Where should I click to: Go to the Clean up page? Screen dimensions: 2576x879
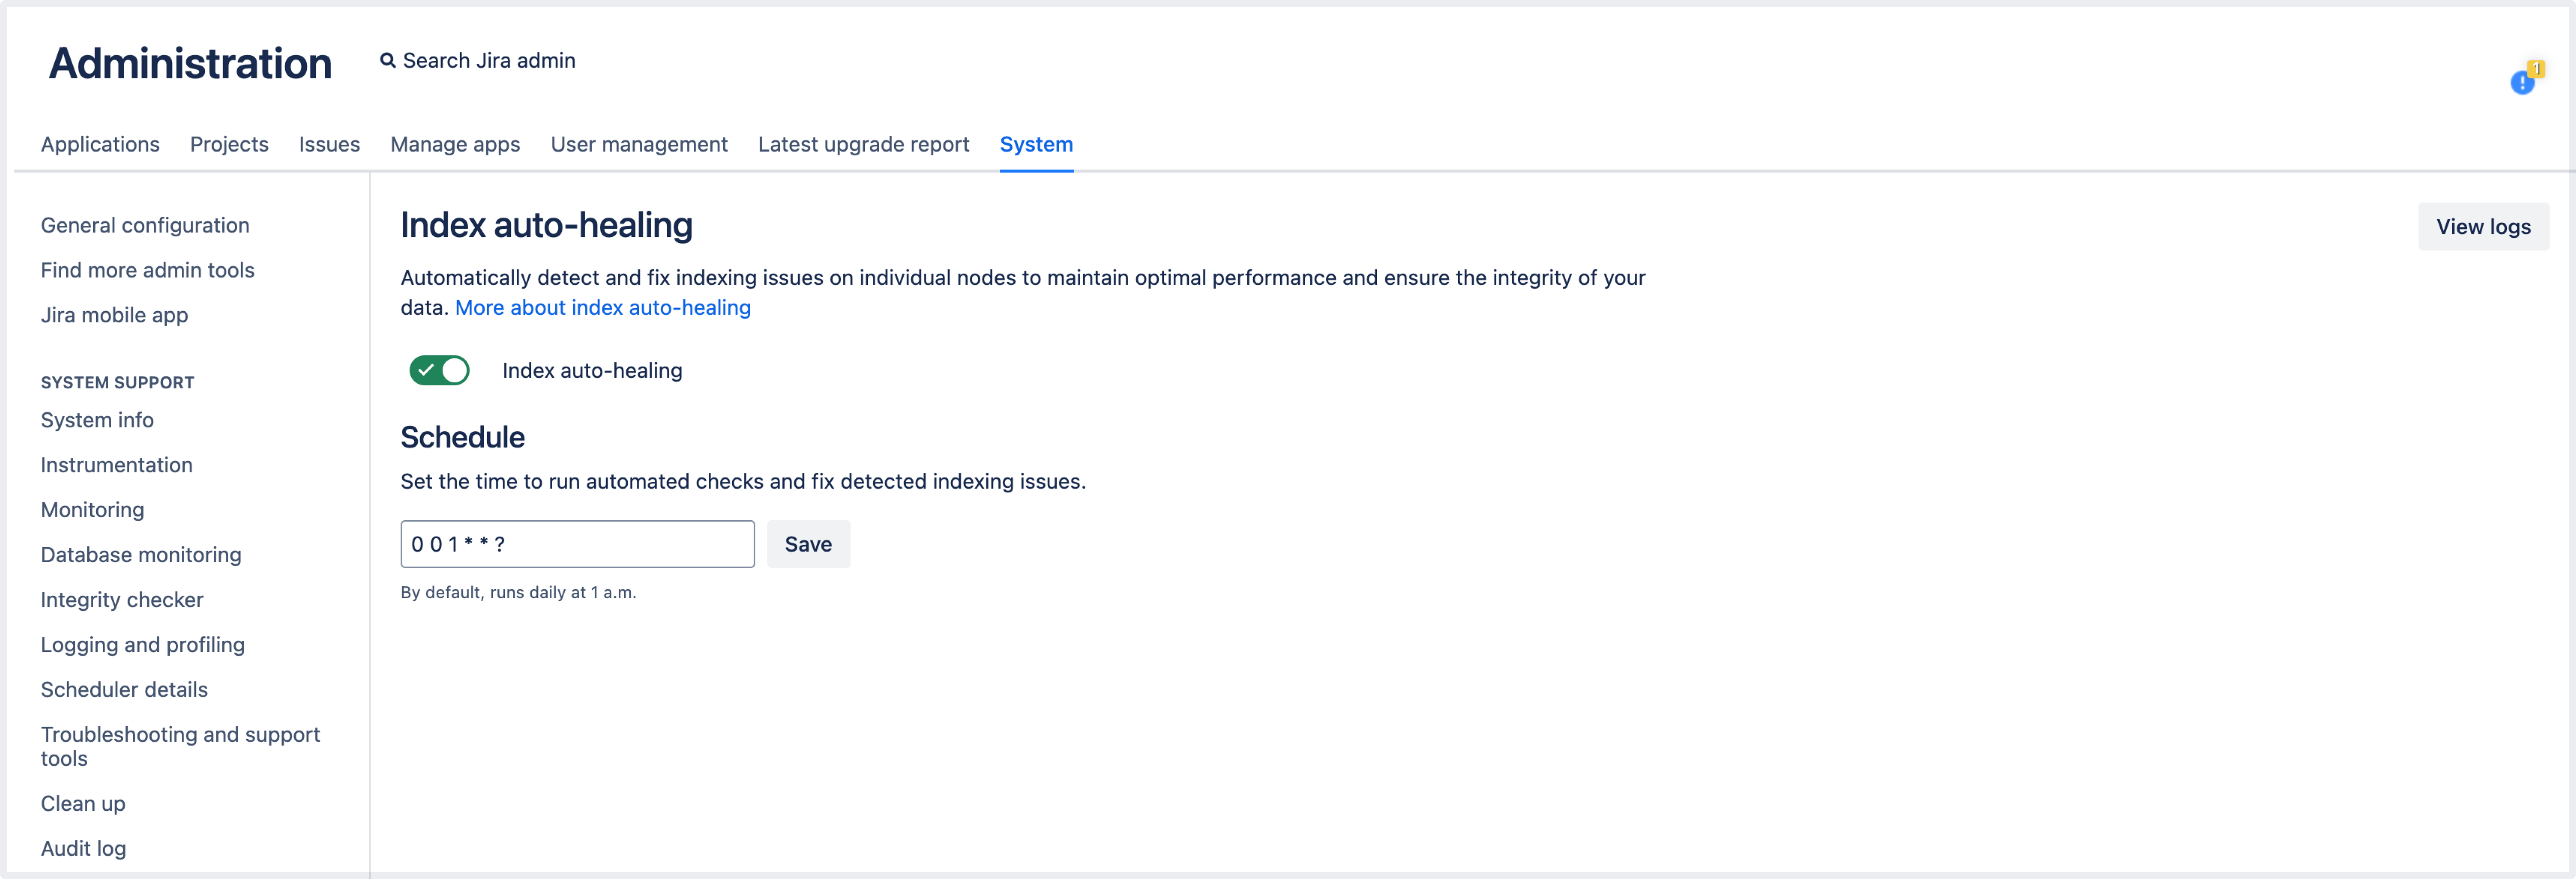(83, 803)
